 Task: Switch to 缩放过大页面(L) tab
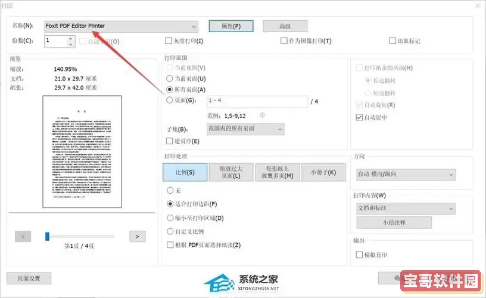pos(231,172)
